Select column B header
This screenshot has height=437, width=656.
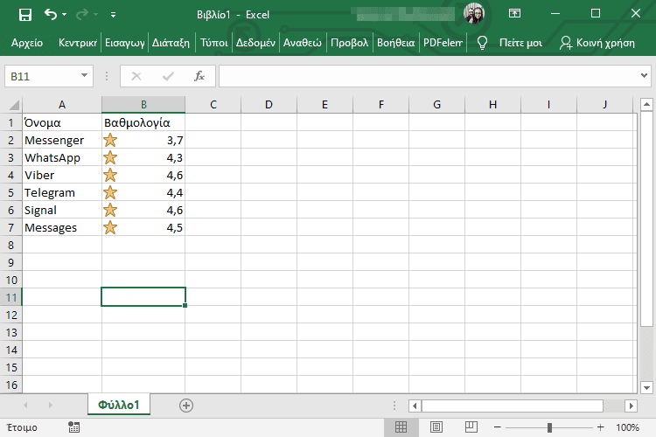pyautogui.click(x=143, y=105)
